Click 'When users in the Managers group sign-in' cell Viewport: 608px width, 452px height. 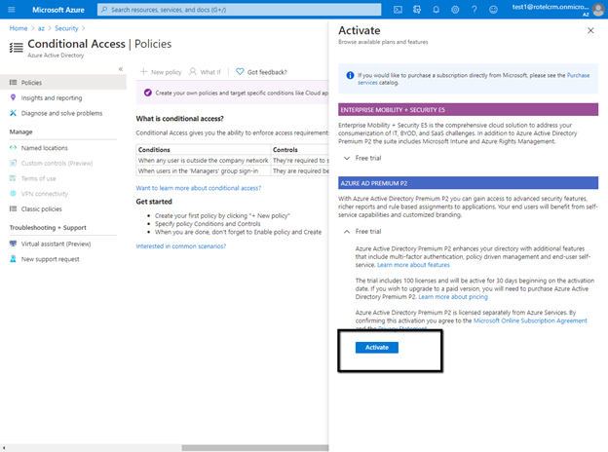coord(204,170)
